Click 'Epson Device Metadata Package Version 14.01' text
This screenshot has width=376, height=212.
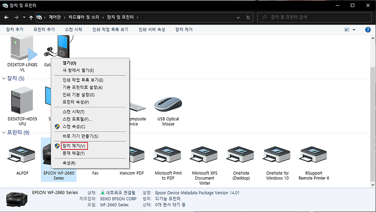tap(197, 193)
